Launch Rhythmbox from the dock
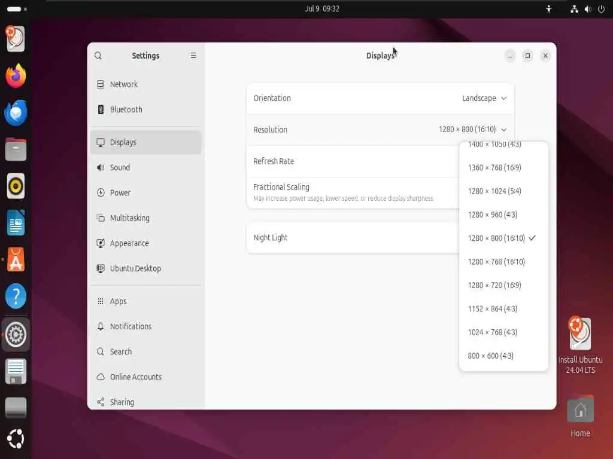This screenshot has height=459, width=613. tap(16, 186)
